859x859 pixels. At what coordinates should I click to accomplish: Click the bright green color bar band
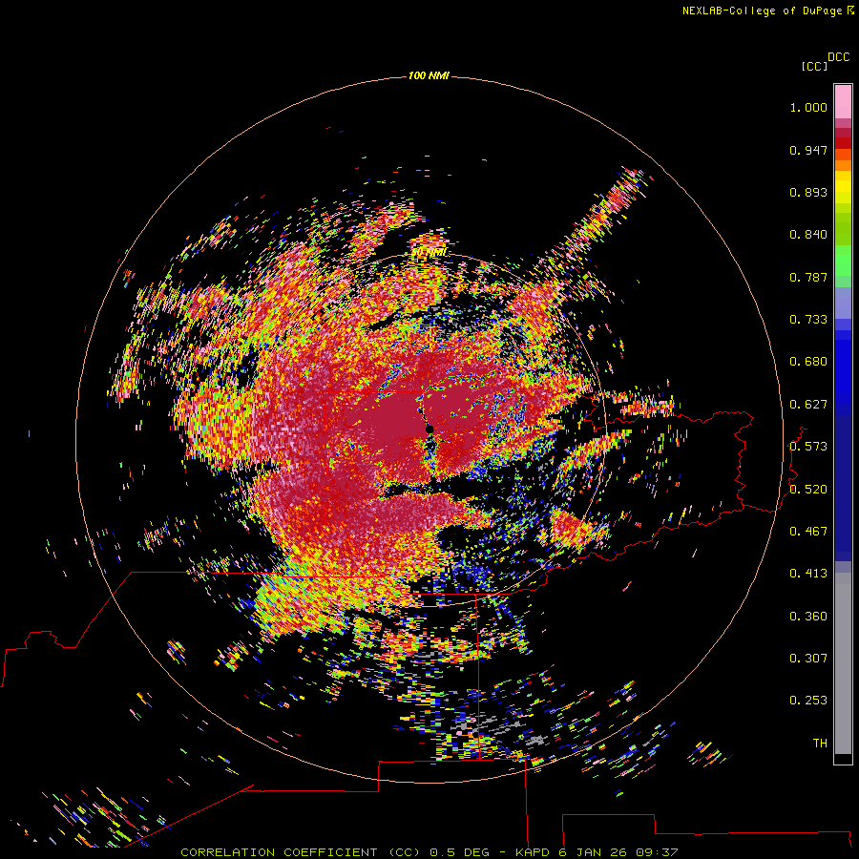click(x=843, y=261)
